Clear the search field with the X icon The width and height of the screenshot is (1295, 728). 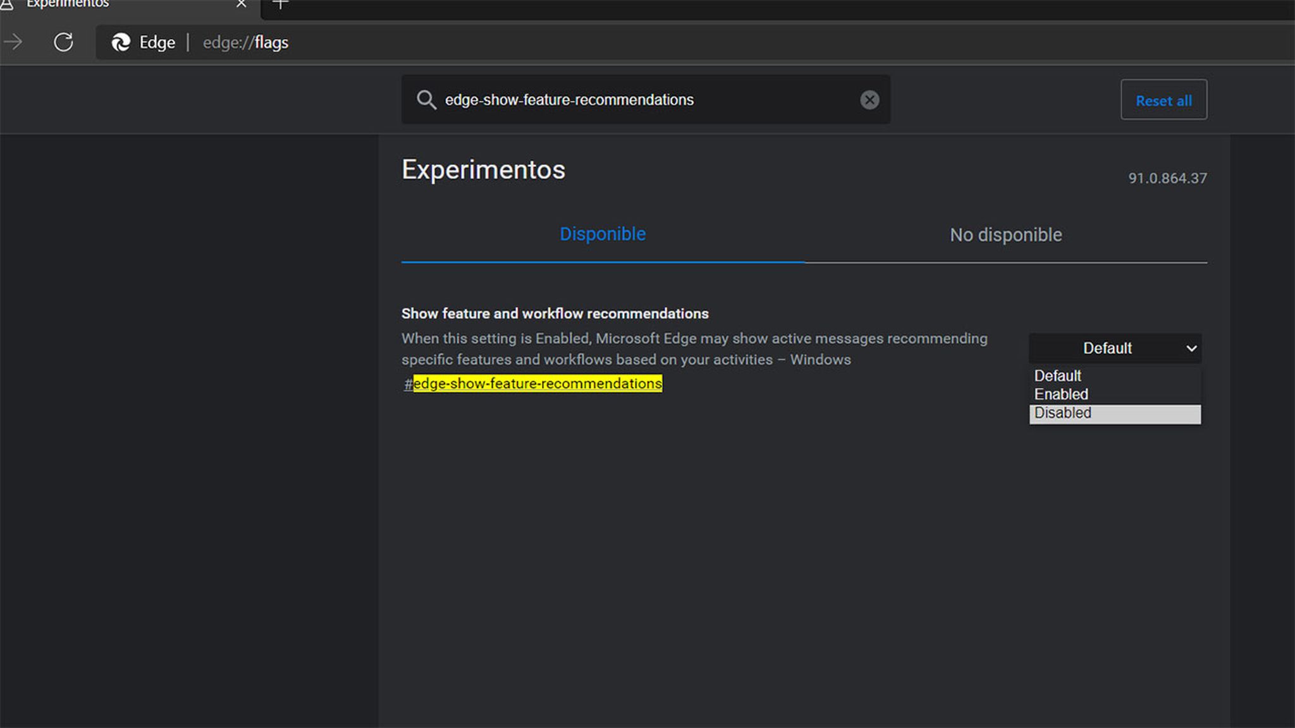(870, 99)
